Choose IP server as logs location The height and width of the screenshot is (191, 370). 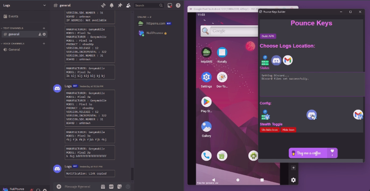point(265,61)
